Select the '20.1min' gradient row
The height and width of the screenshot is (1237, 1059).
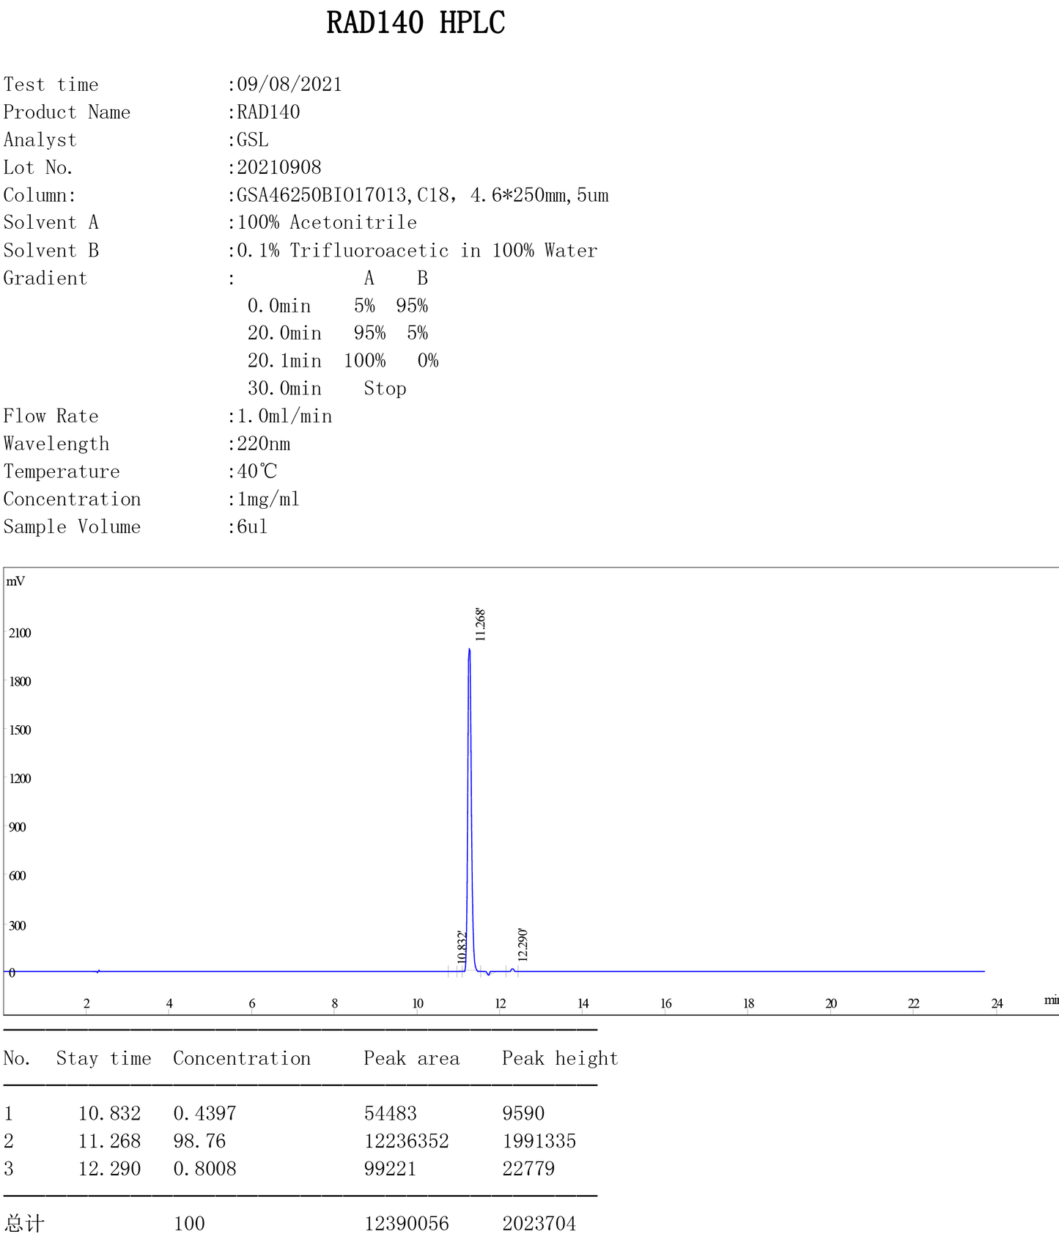pos(343,361)
